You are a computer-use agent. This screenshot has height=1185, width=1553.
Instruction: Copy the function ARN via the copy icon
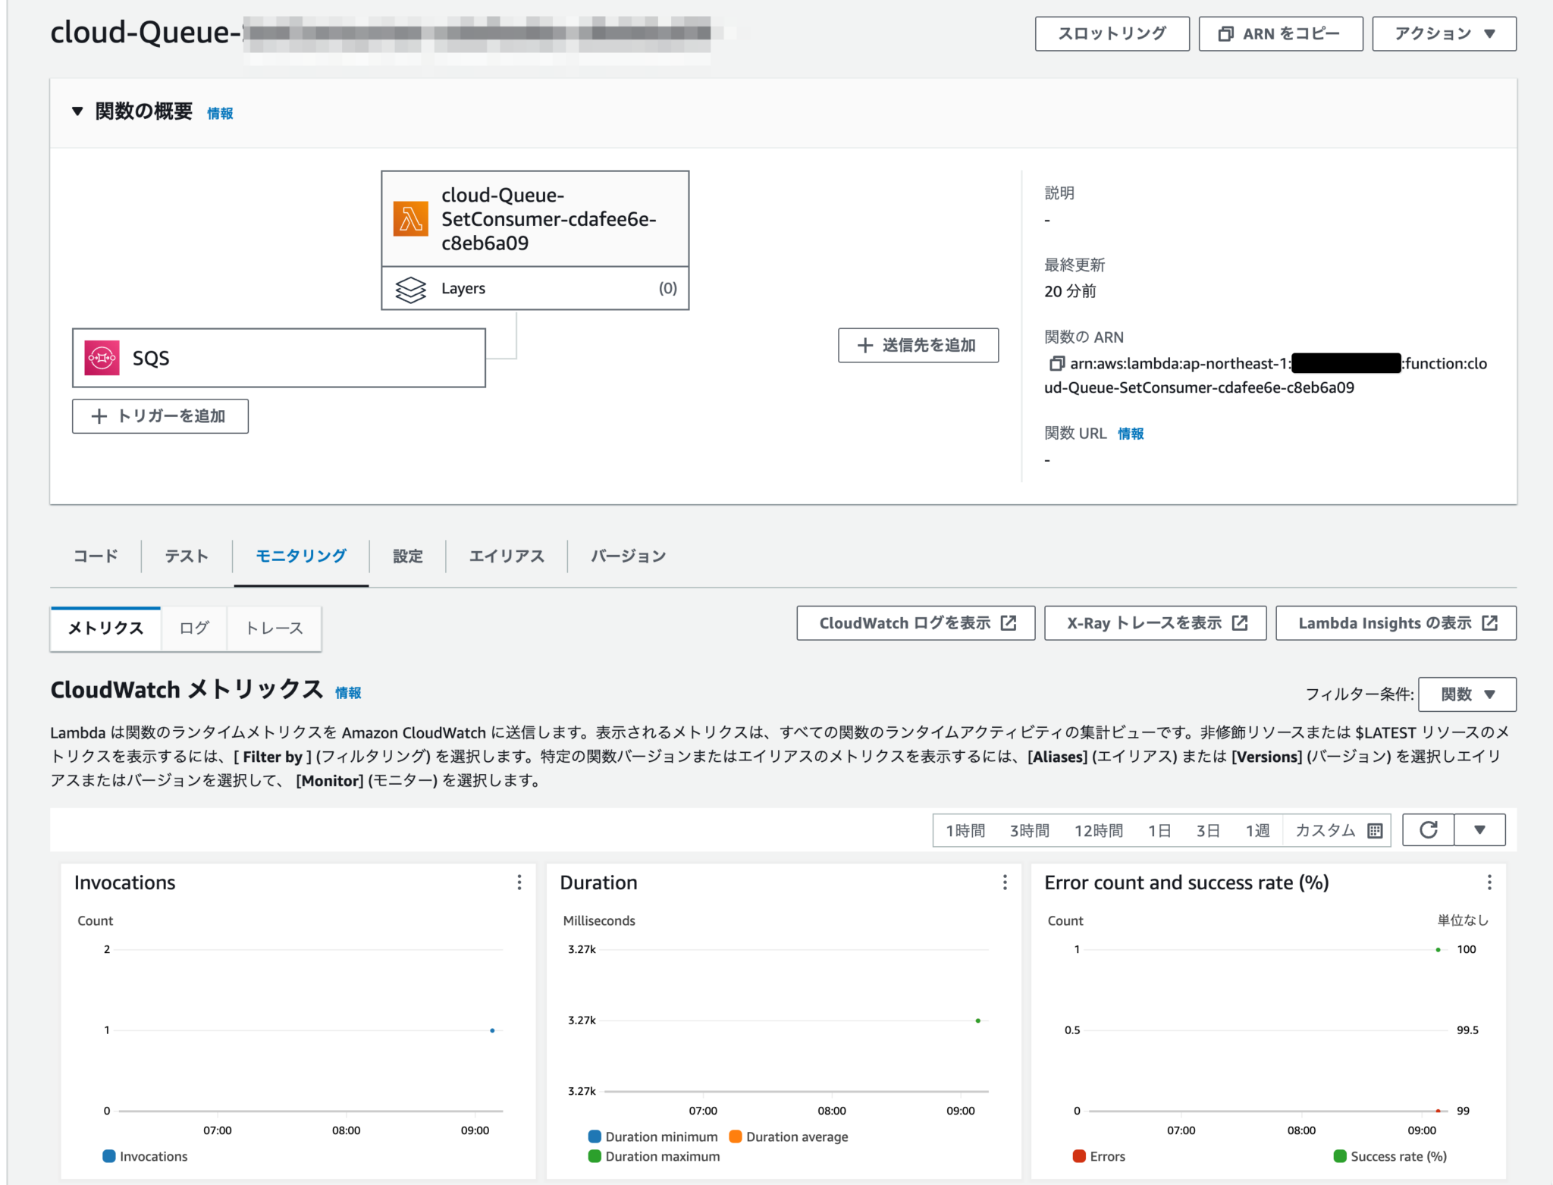pyautogui.click(x=1057, y=363)
